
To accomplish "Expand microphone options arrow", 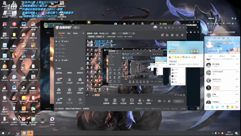I will pyautogui.click(x=143, y=101).
